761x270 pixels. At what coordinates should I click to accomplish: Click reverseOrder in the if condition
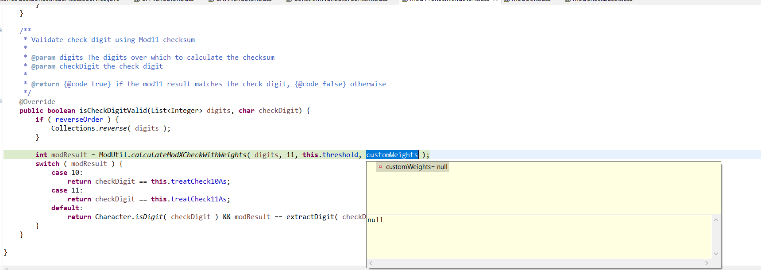click(79, 120)
